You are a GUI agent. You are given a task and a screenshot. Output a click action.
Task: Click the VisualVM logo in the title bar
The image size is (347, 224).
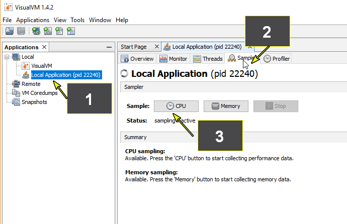[8, 8]
